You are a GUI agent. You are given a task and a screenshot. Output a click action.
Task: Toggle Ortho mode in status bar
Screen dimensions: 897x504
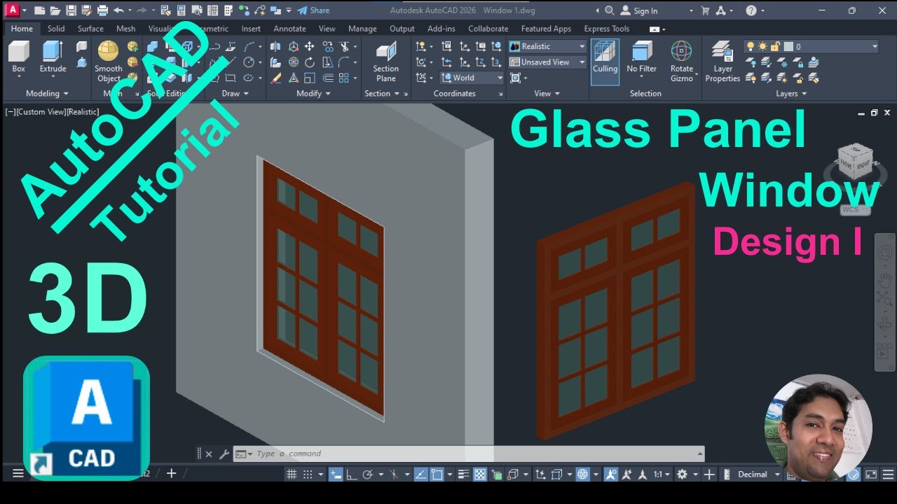tap(352, 475)
